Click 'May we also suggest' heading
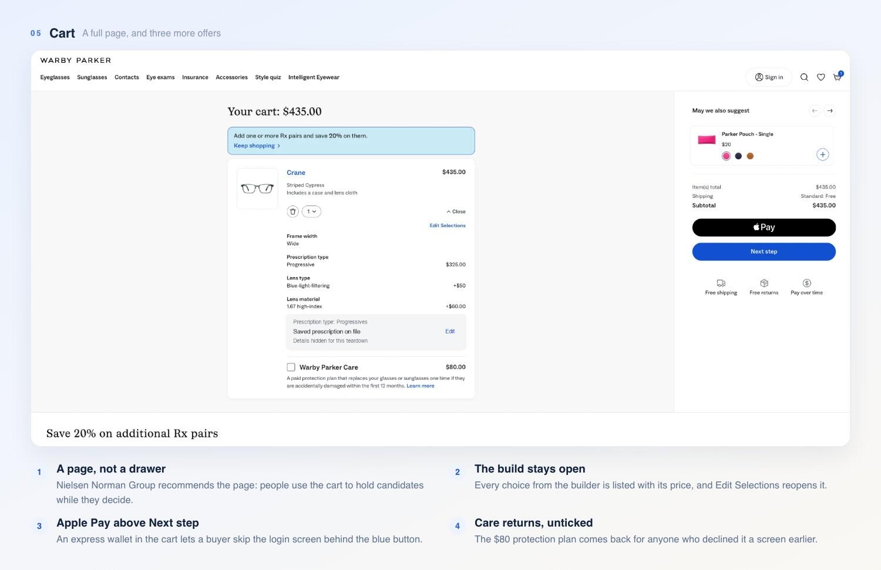 click(x=721, y=110)
